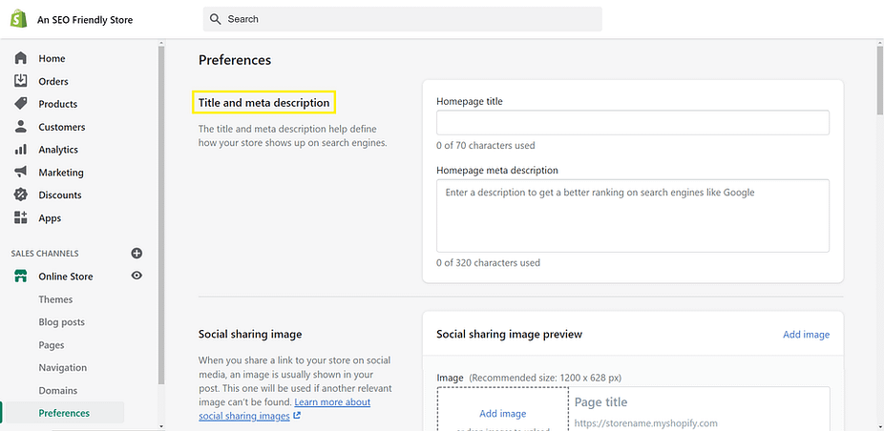The width and height of the screenshot is (884, 431).
Task: Click the Online Store storefront icon
Action: [x=20, y=277]
